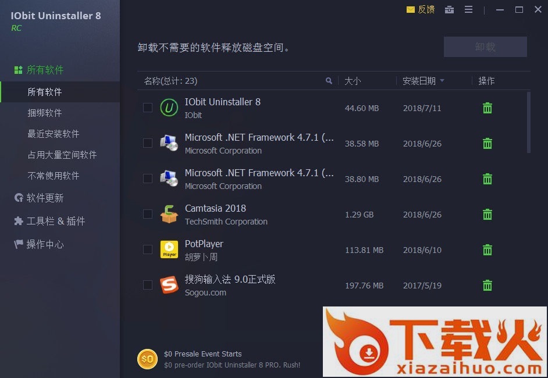Viewport: 548px width, 378px height.
Task: Click the size value '113.81 MB'
Action: pos(364,250)
